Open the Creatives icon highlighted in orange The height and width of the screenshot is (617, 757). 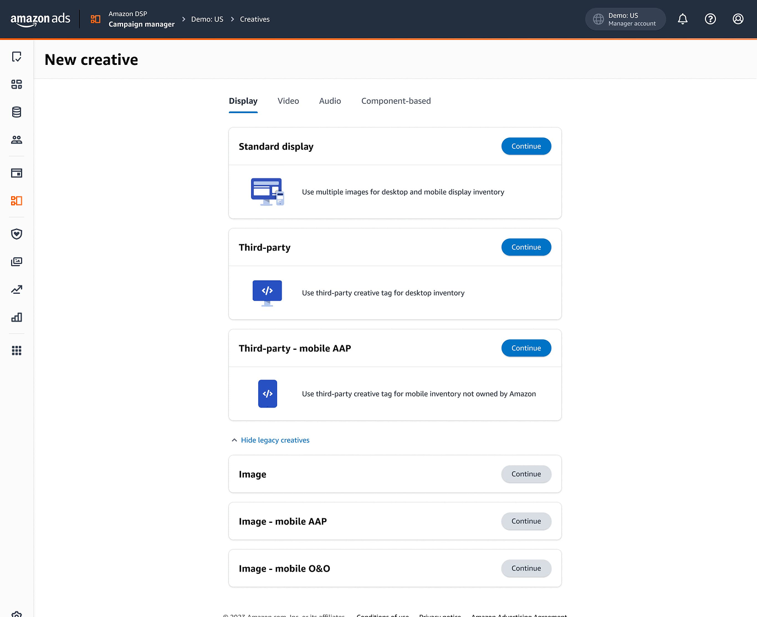coord(16,201)
